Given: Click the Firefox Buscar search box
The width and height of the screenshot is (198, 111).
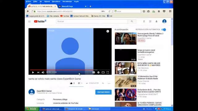Looking at the screenshot, I should click(x=127, y=11).
